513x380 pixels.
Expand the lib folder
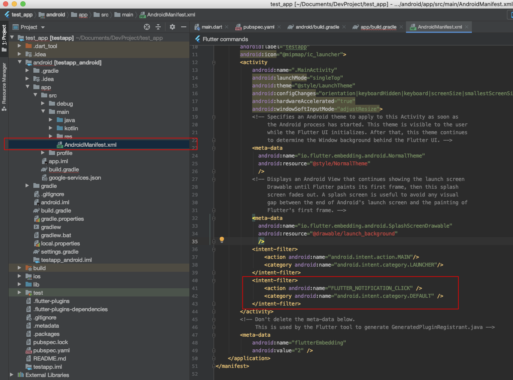coord(19,284)
